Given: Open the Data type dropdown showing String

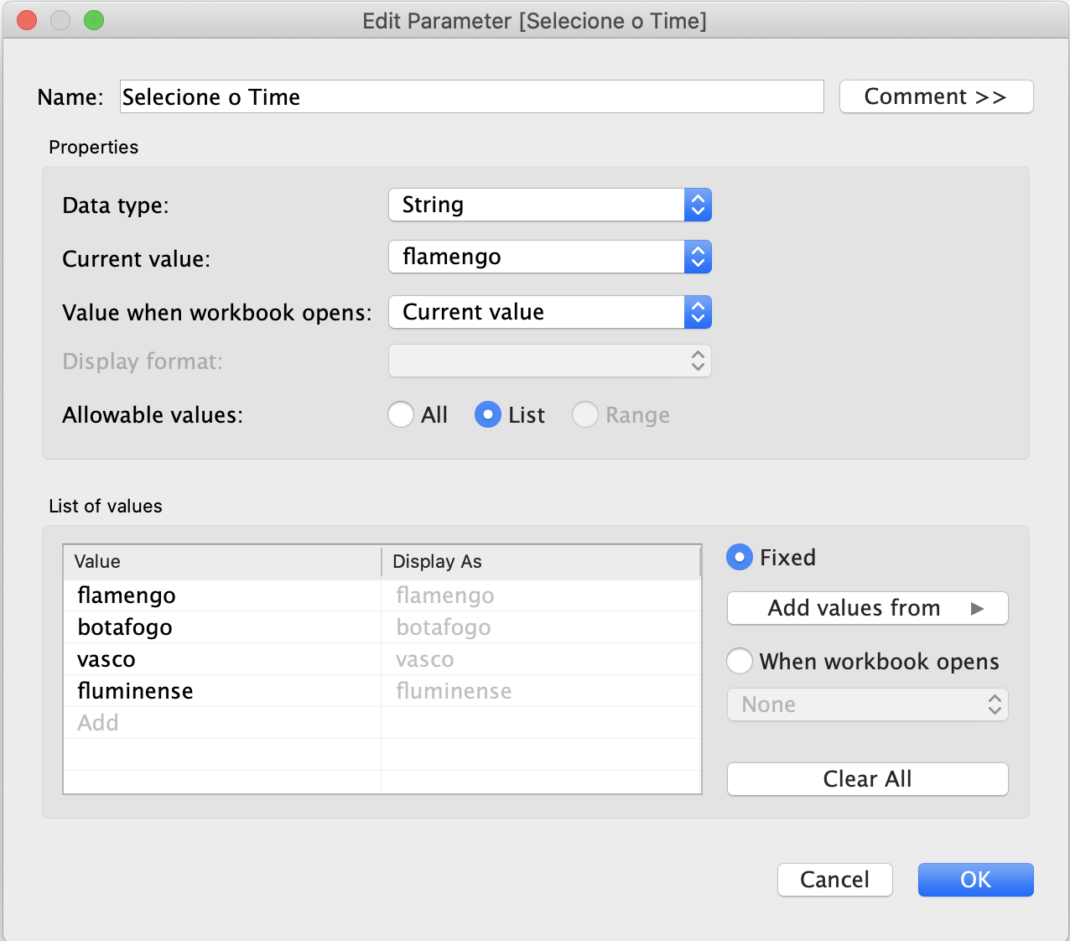Looking at the screenshot, I should (550, 205).
